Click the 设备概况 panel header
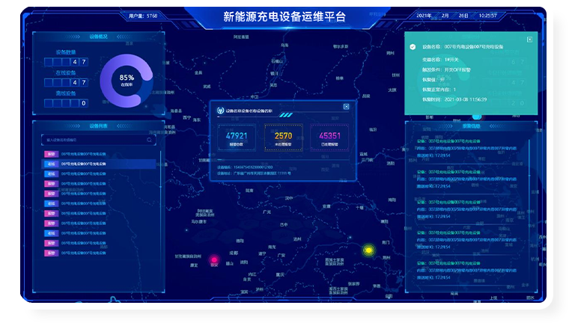 point(98,36)
